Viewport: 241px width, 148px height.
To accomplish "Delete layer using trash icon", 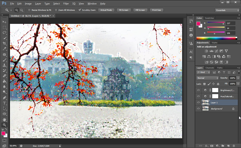I will 234,146.
